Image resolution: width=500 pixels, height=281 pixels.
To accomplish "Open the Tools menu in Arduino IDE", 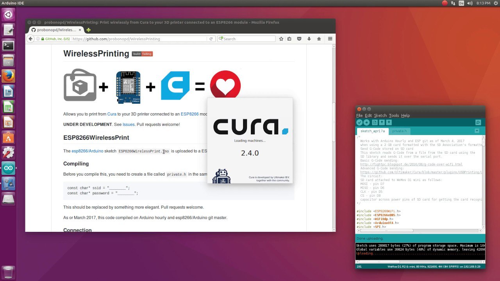I will (394, 116).
